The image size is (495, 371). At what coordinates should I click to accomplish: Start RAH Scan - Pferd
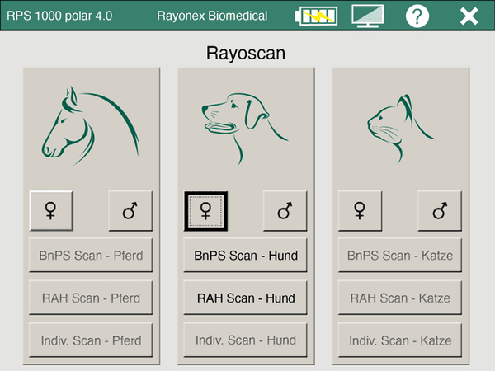click(91, 298)
